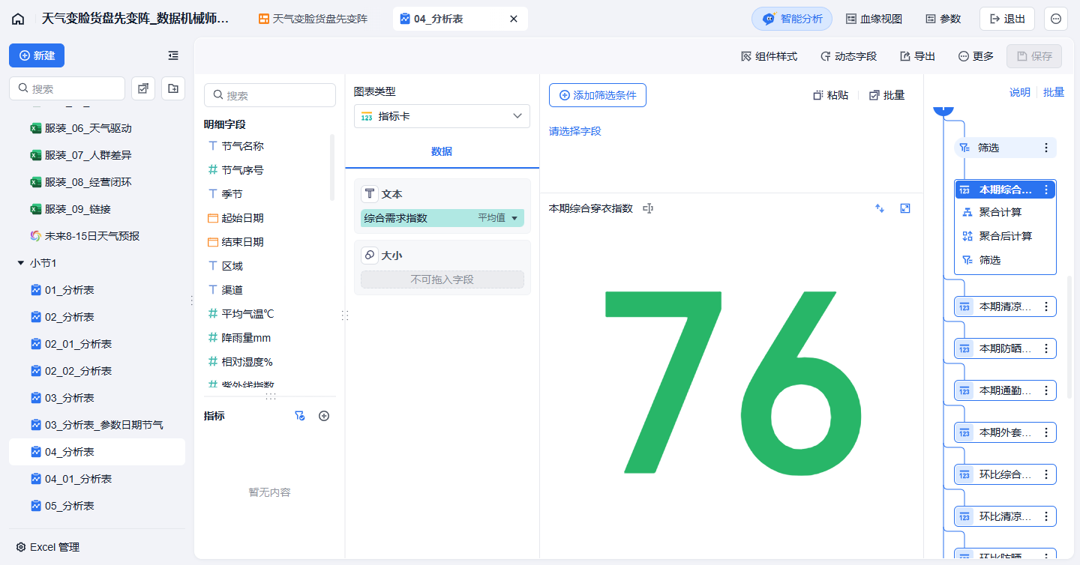Screen dimensions: 1080x565
Task: Open the 更多 menu in the toolbar
Action: (976, 56)
